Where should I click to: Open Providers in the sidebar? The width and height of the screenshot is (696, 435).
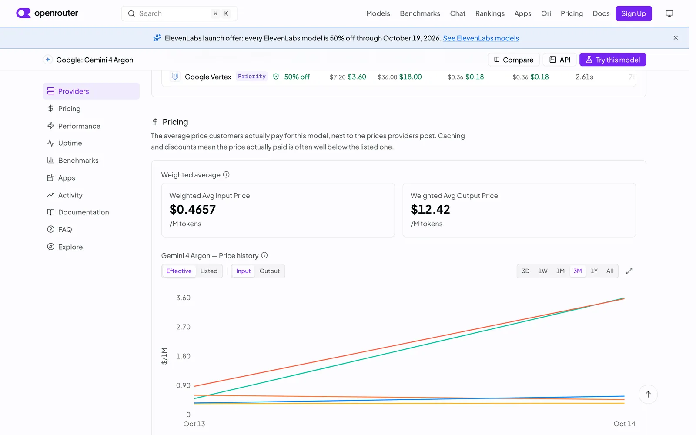(91, 91)
